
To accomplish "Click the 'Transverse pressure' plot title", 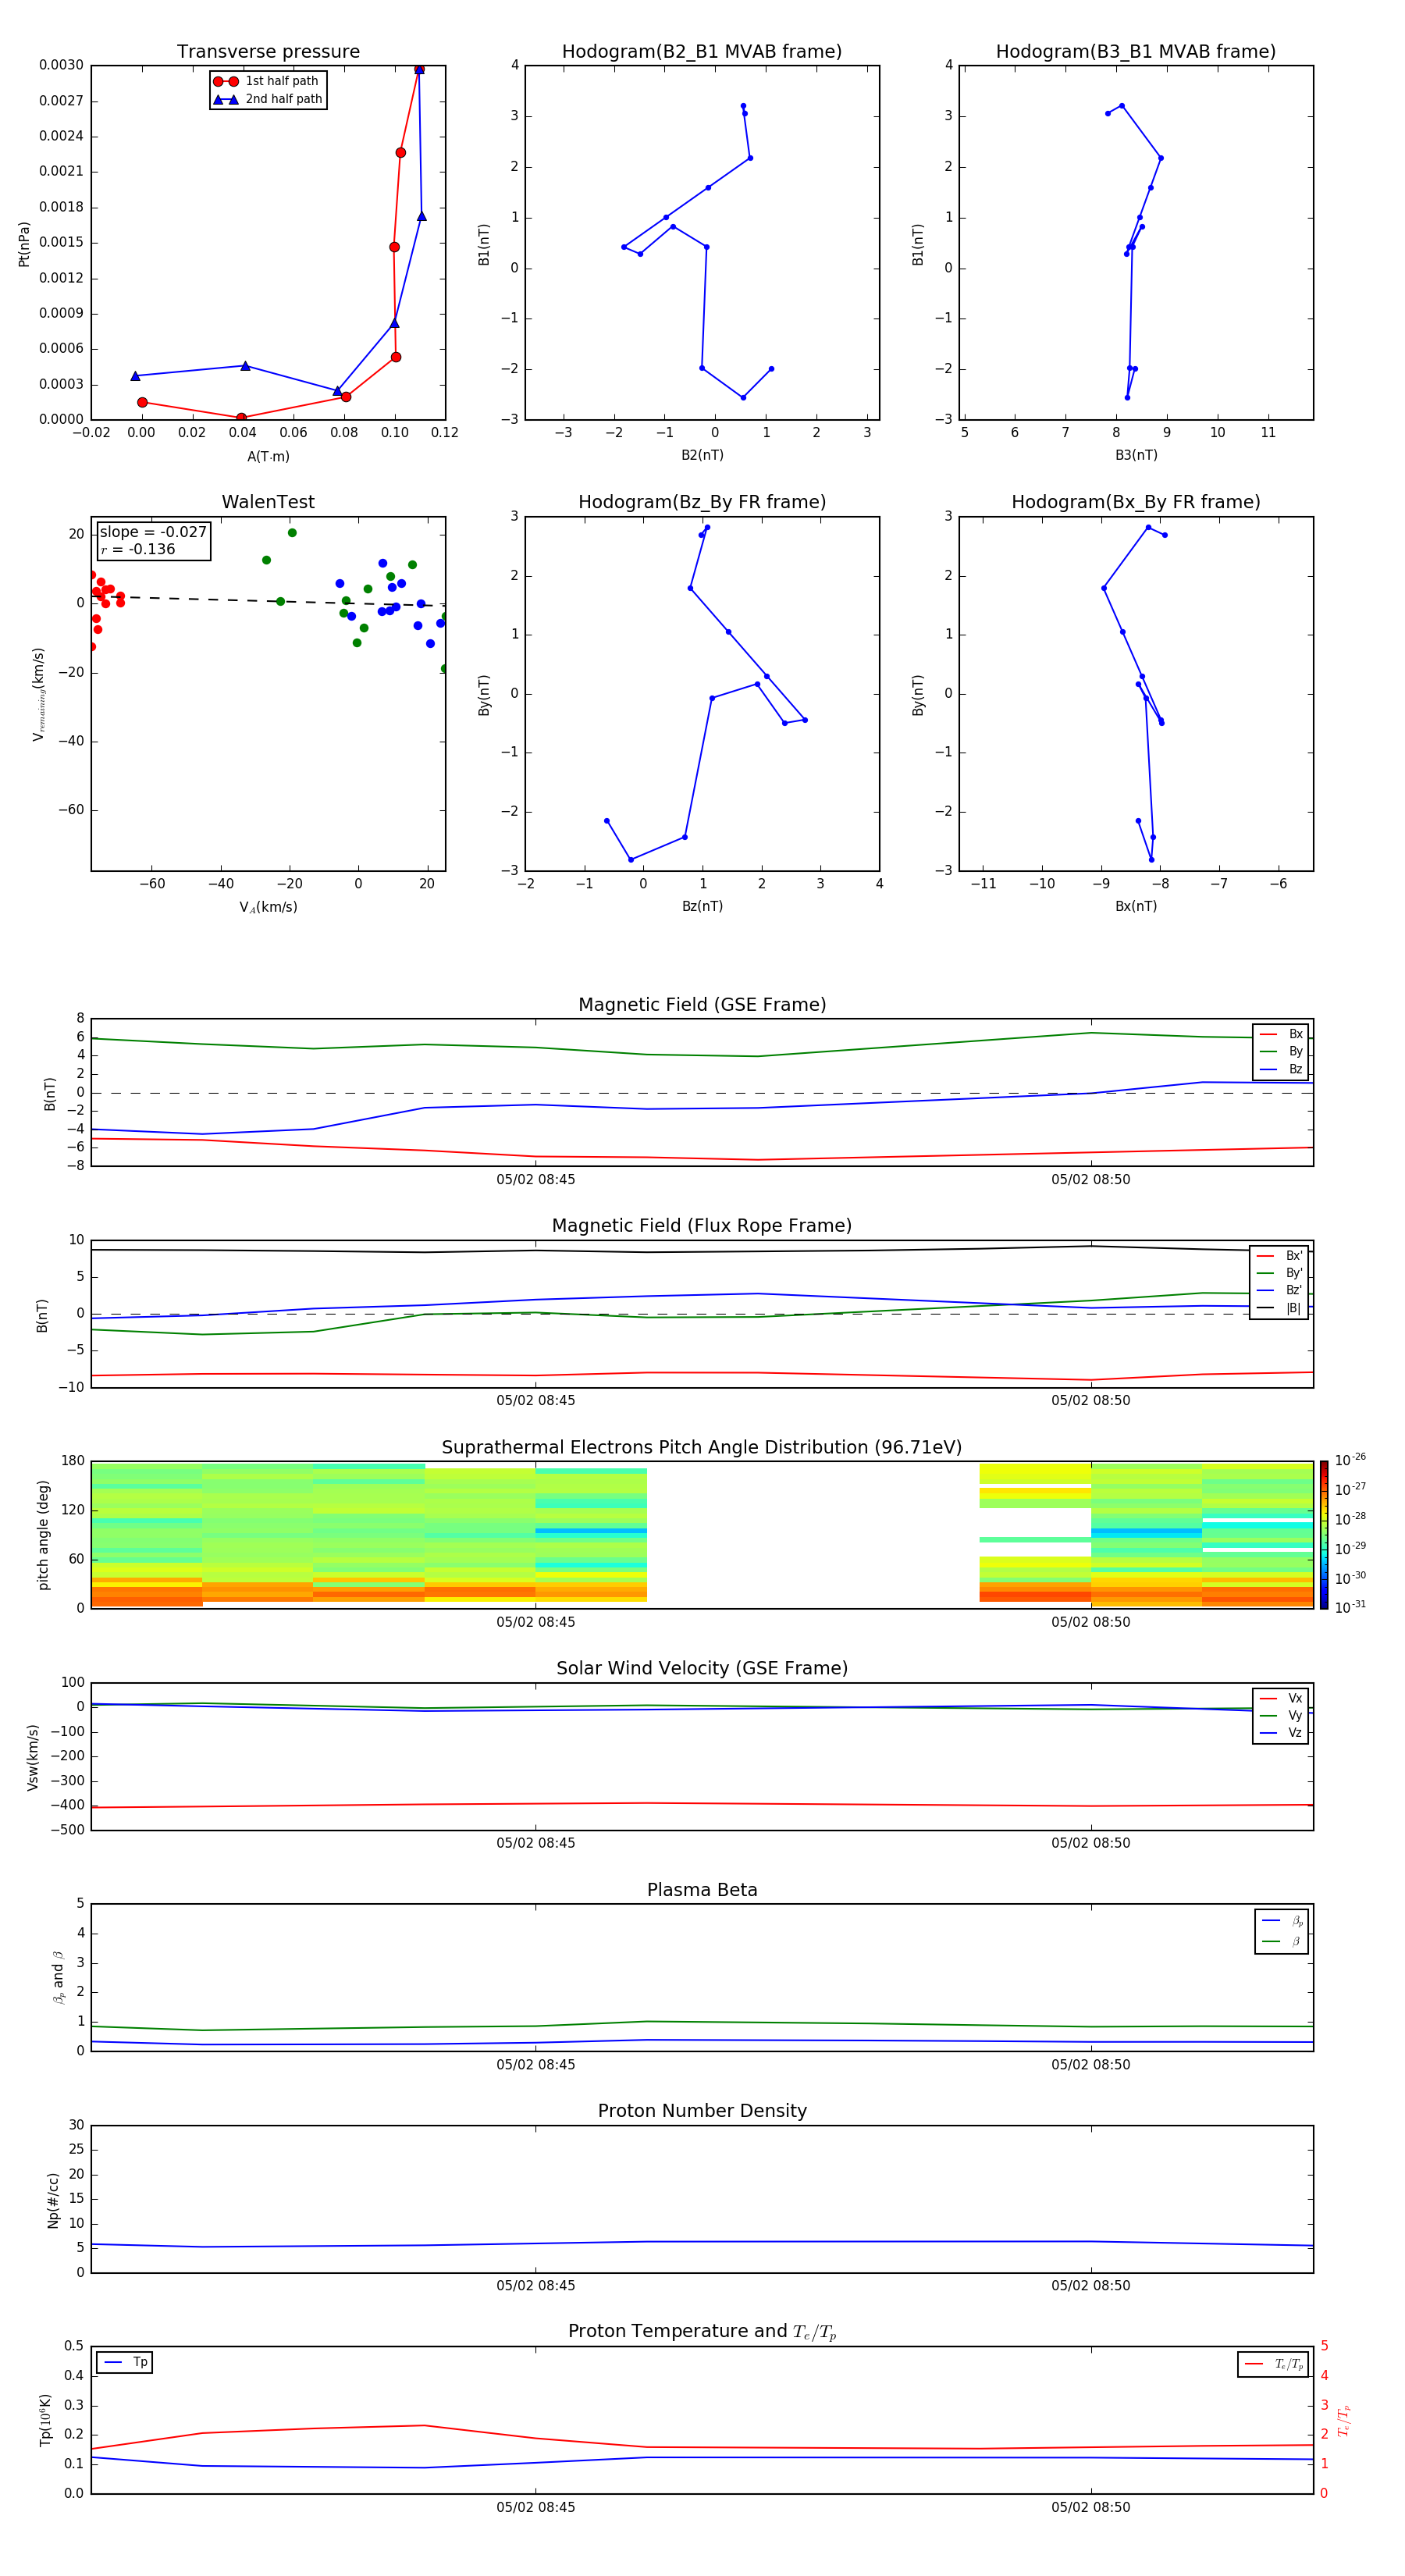I will [268, 52].
